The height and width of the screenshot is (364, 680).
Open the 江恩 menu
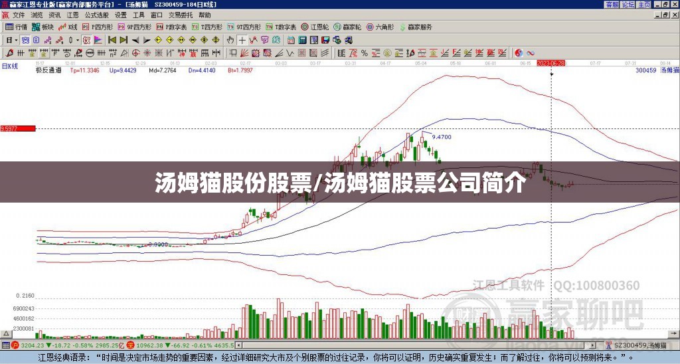click(x=72, y=15)
